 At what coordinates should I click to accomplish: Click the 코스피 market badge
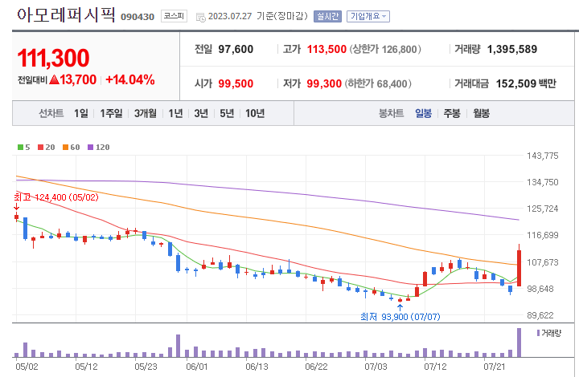[x=174, y=16]
